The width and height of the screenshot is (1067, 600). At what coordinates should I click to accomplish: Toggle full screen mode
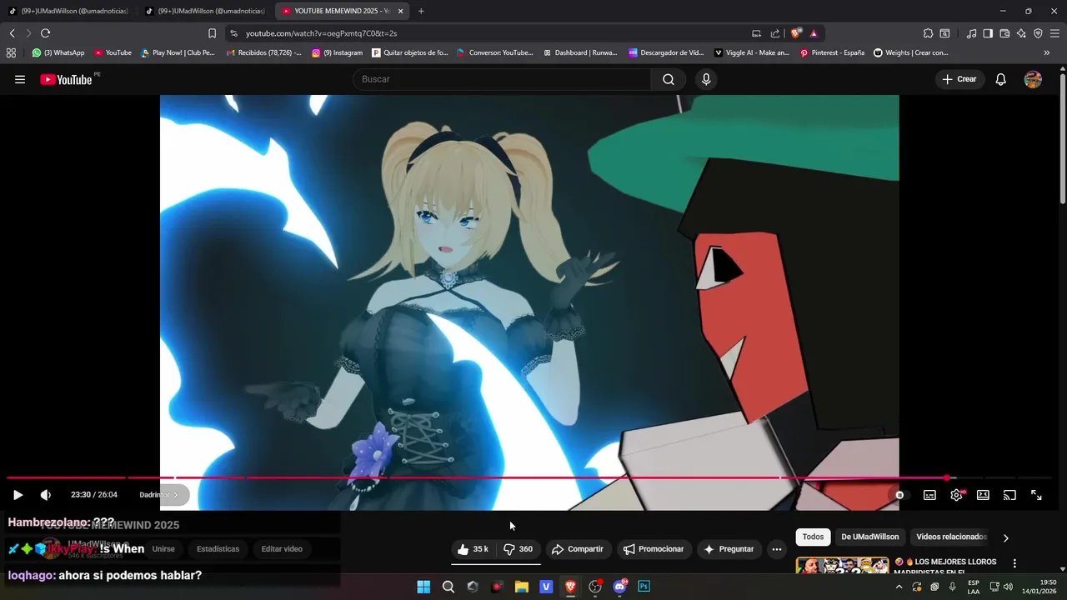(x=1036, y=495)
